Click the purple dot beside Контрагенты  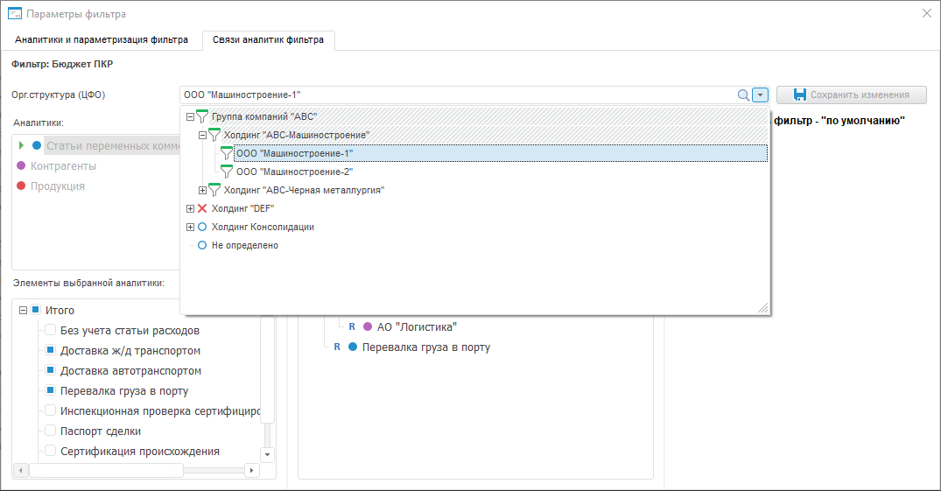click(21, 165)
